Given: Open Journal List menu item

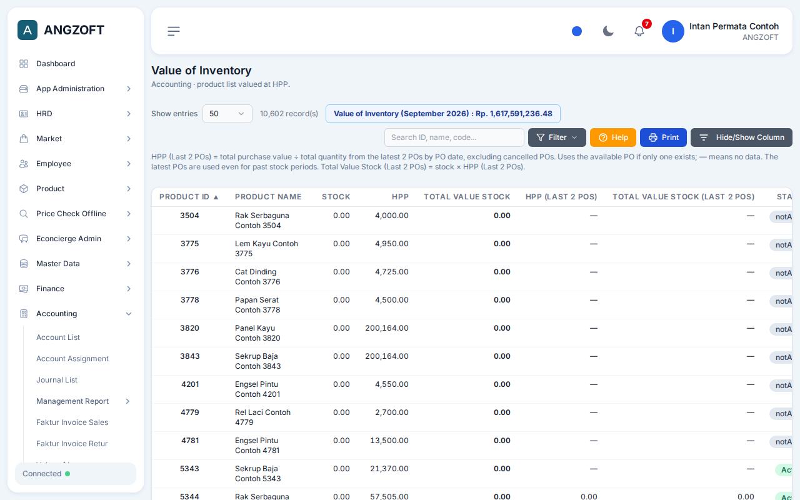Looking at the screenshot, I should coord(57,380).
